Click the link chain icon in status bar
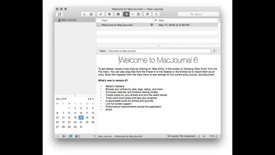Image resolution: width=275 pixels, height=155 pixels. pos(204,136)
